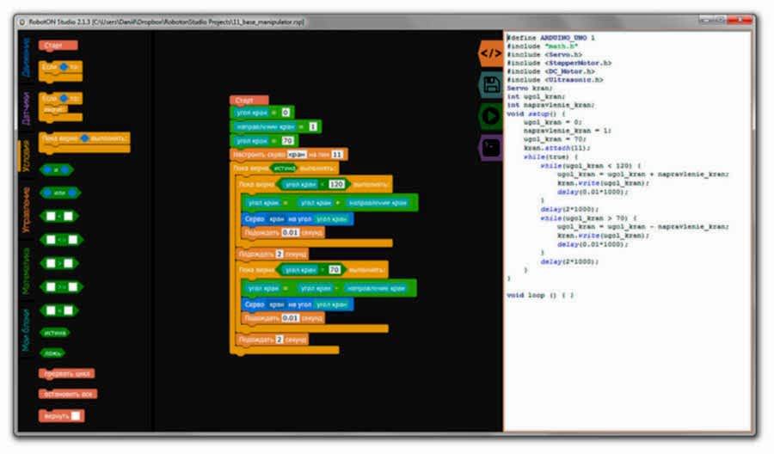Viewport: 774px width, 454px height.
Task: Click the 'прервать цикл' palette block
Action: (66, 374)
